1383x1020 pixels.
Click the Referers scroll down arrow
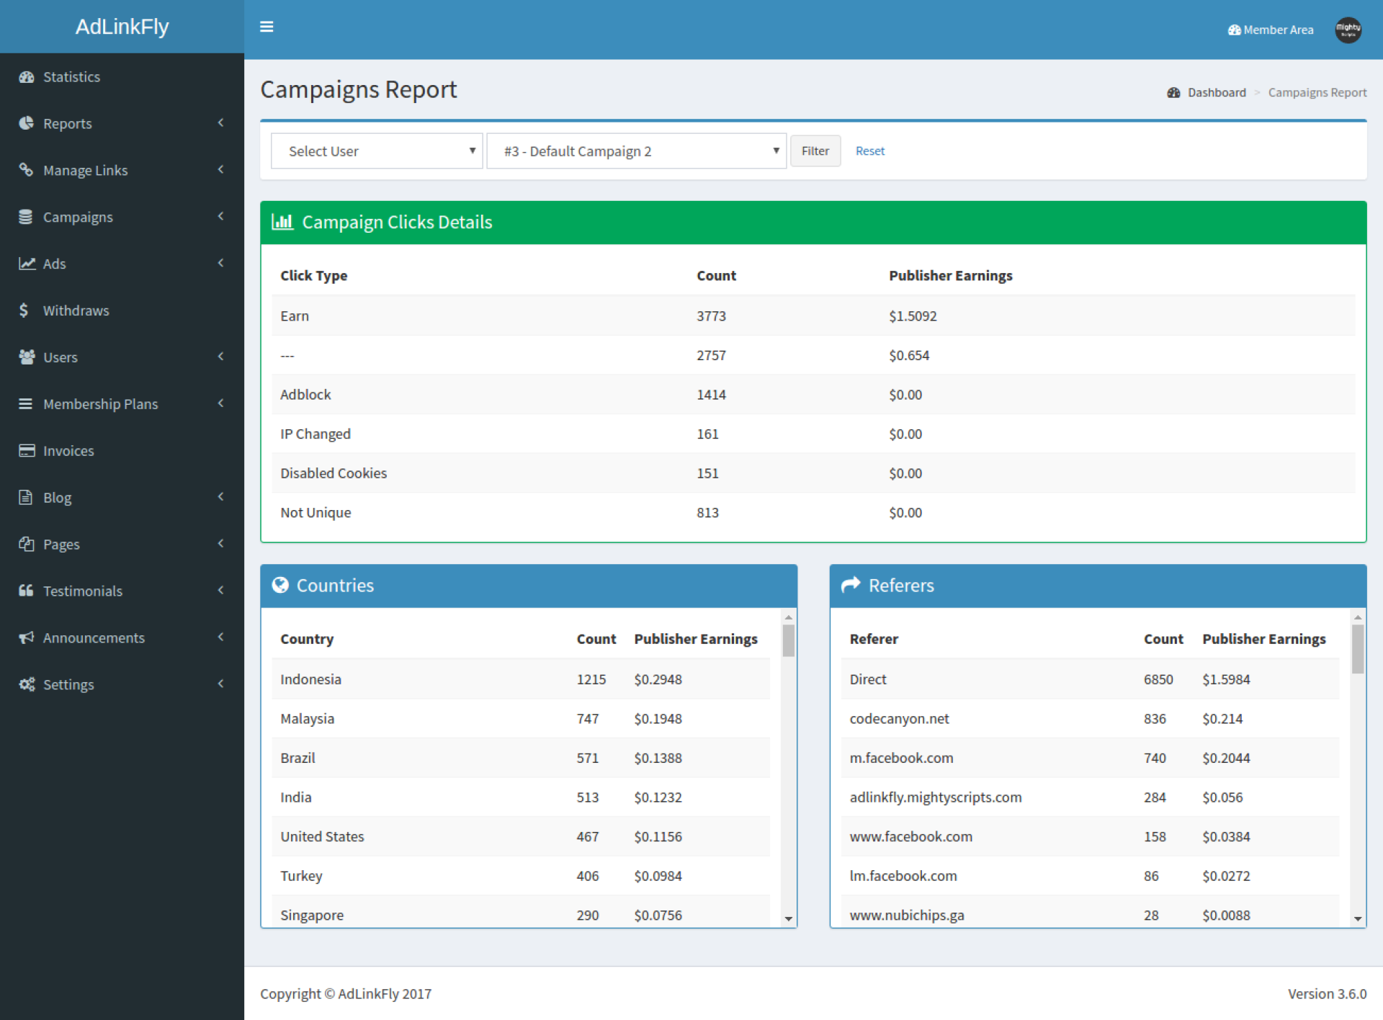[1358, 918]
